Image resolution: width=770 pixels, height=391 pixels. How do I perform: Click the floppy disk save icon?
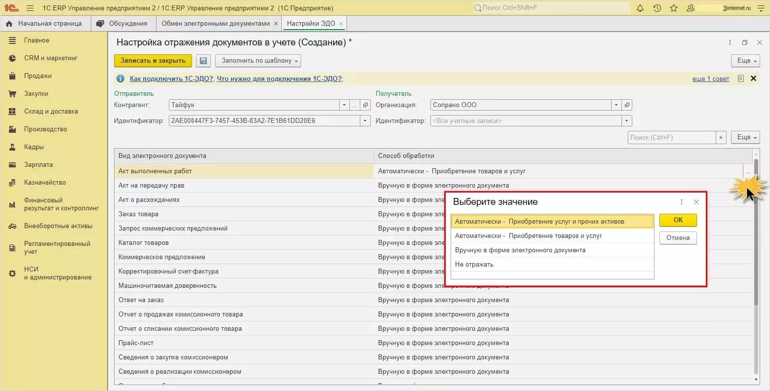click(x=203, y=61)
